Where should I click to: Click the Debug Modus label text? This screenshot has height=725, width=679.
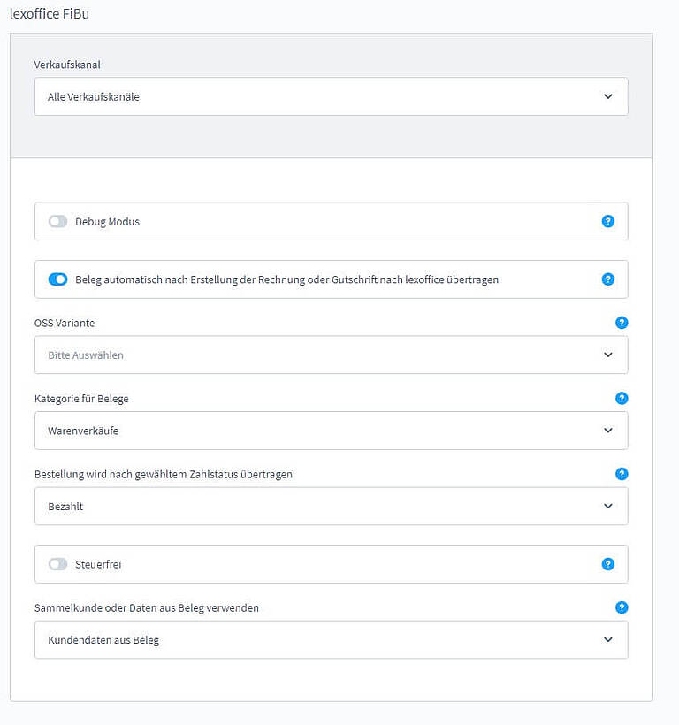tap(107, 222)
